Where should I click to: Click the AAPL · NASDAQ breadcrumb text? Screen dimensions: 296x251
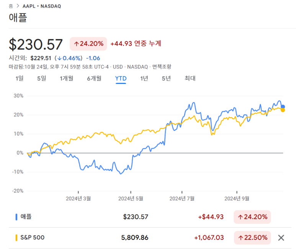tap(42, 6)
